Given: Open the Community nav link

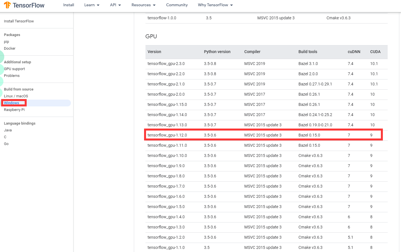Looking at the screenshot, I should tap(177, 5).
